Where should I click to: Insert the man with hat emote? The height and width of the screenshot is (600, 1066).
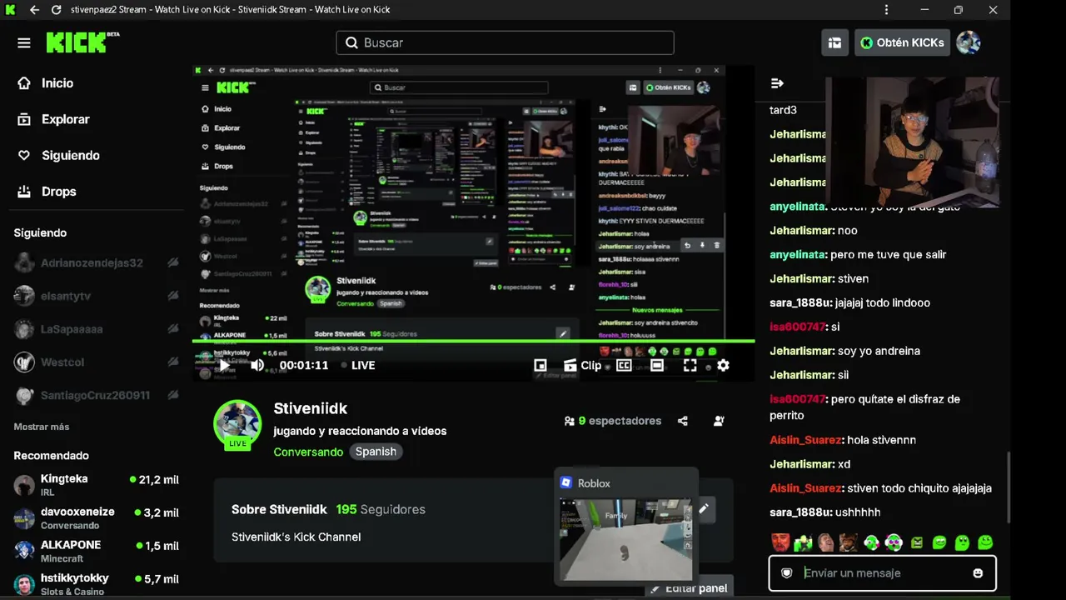(848, 542)
